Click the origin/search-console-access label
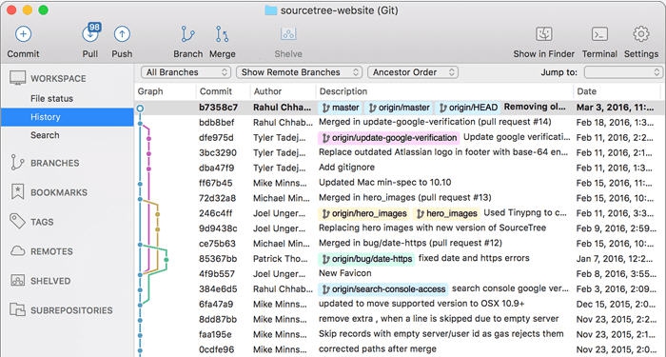The width and height of the screenshot is (666, 357). pos(383,289)
